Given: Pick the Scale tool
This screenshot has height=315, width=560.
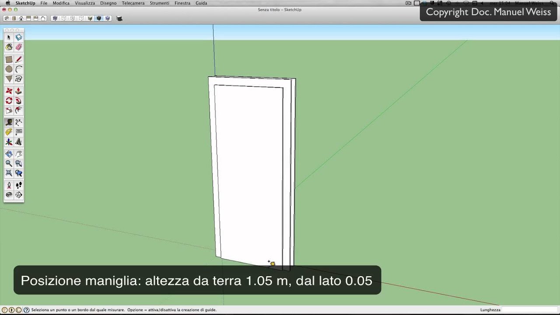Looking at the screenshot, I should tap(9, 110).
